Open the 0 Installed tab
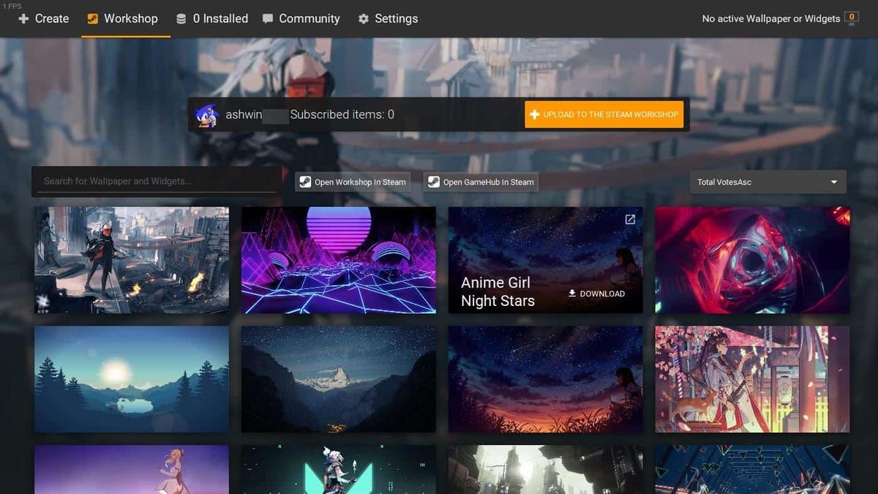 212,18
